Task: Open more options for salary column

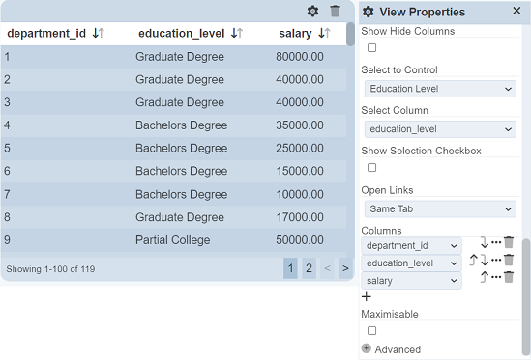Action: tap(496, 277)
